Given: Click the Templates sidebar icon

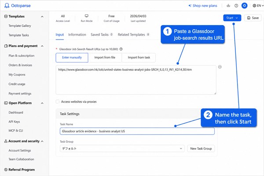Looking at the screenshot, I should click(6, 16).
